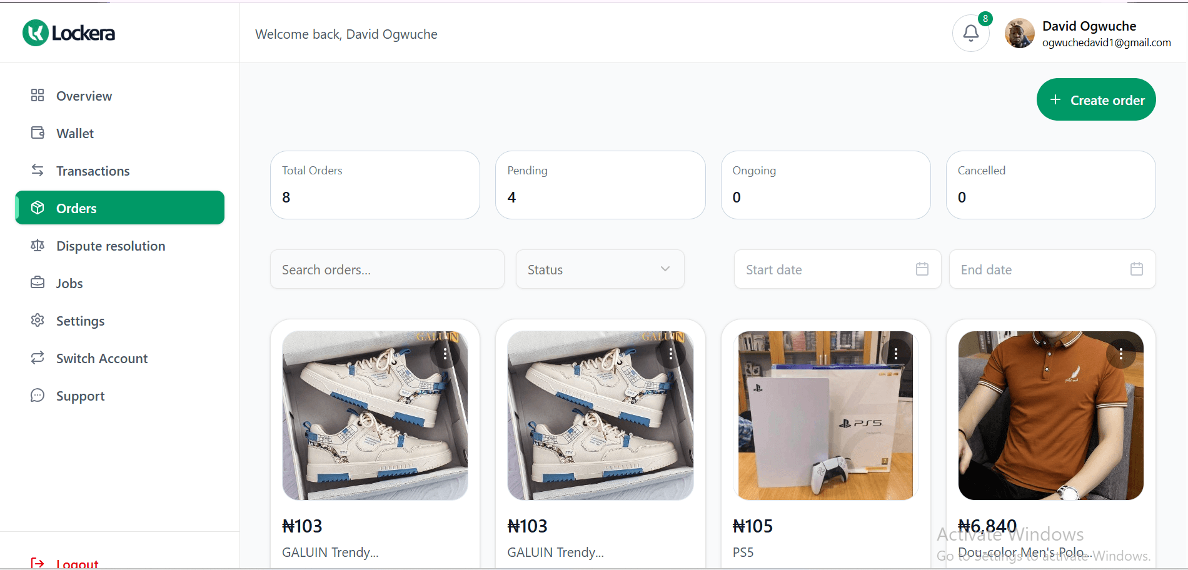
Task: Open Dispute resolution via its scales icon
Action: (38, 246)
